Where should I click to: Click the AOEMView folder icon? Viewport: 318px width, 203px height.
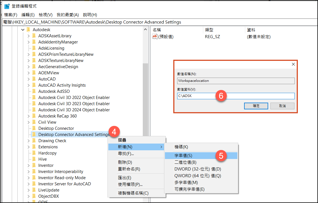click(x=34, y=73)
